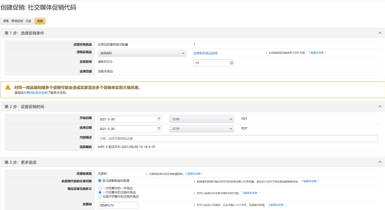
Task: Select 一次结算中的无限件商品 radio option
Action: [x=100, y=192]
